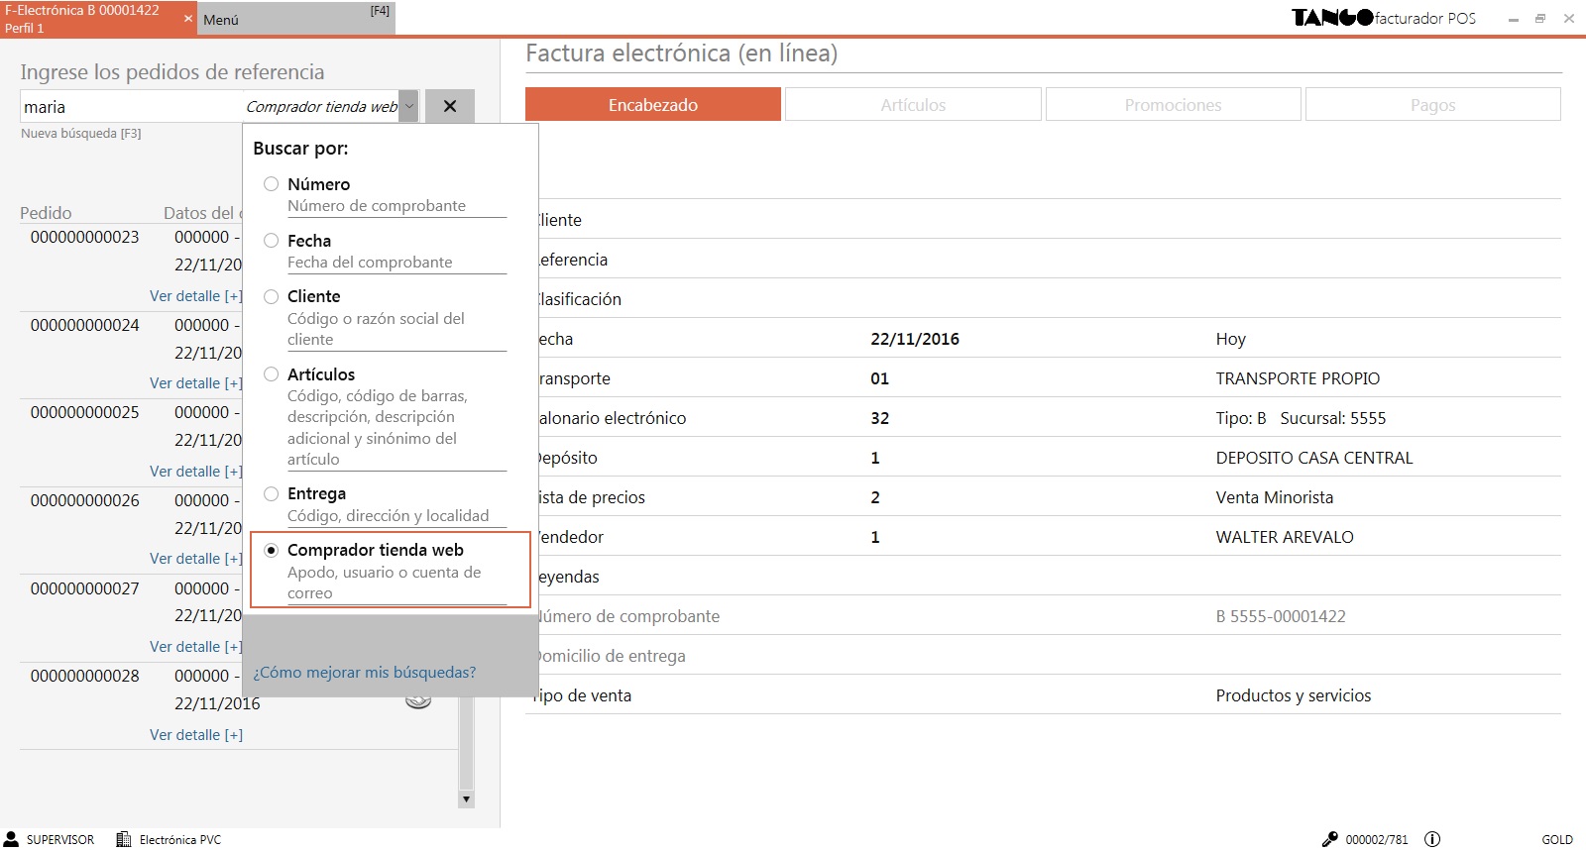1586x850 pixels.
Task: Collapse the Comprador tienda web dropdown arrow
Action: (x=408, y=106)
